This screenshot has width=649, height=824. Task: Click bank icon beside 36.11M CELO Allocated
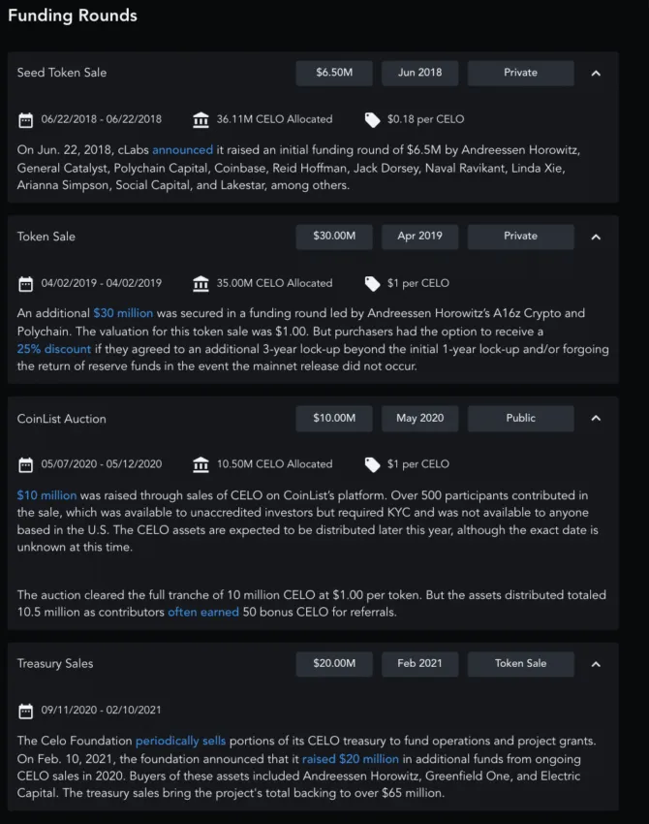click(x=201, y=120)
